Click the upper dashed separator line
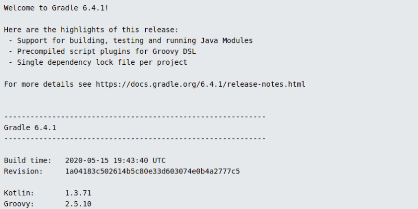Screen dimensions: 418x209 tap(135, 117)
